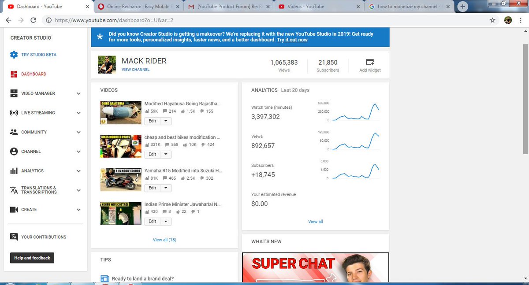Expand the Translations & Transcriptions section

coord(78,190)
